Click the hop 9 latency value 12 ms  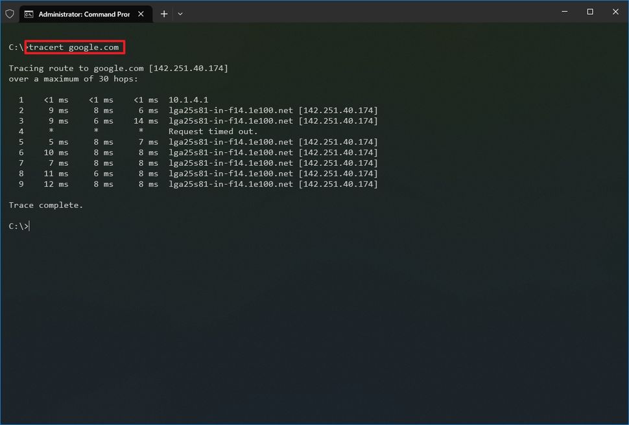click(55, 184)
